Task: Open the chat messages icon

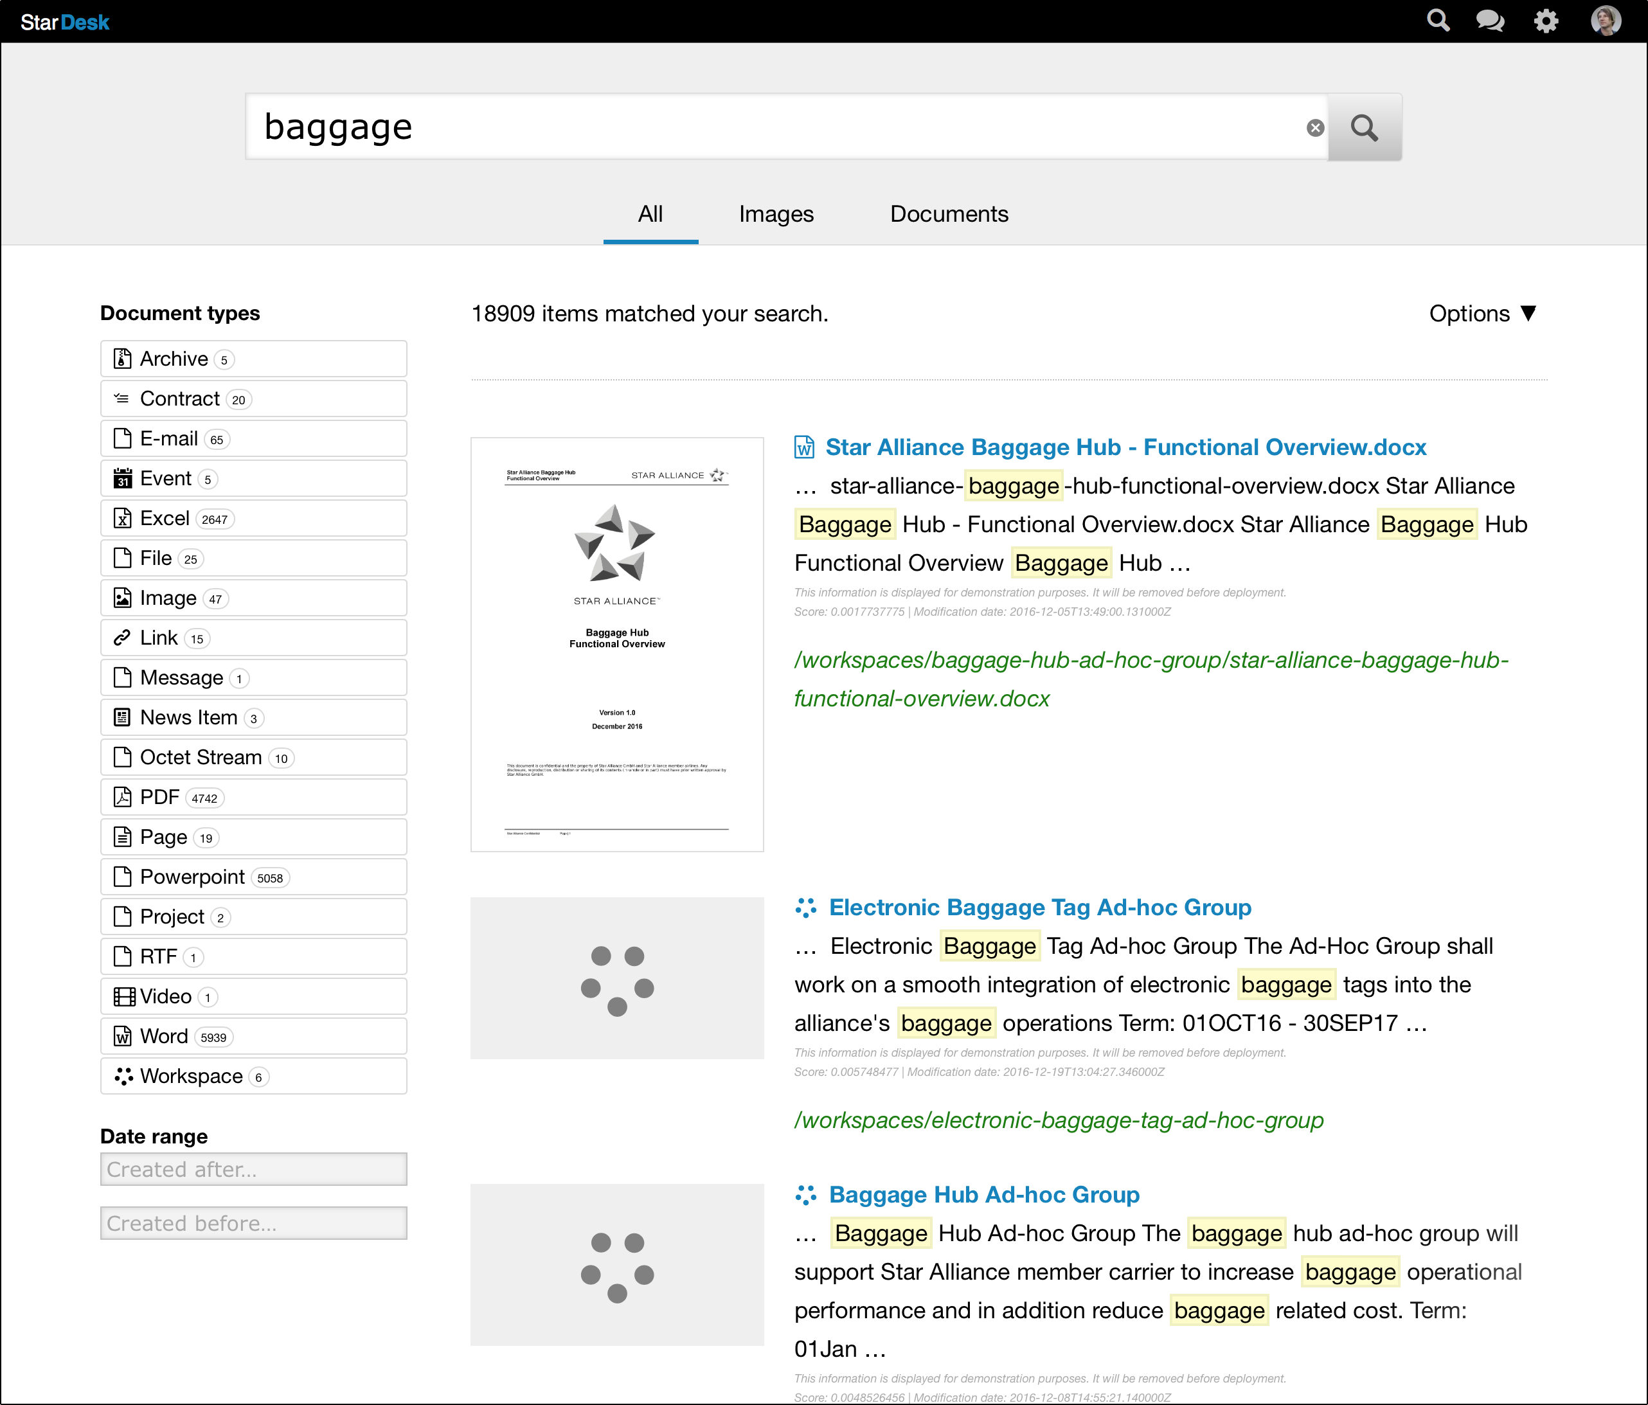Action: 1490,21
